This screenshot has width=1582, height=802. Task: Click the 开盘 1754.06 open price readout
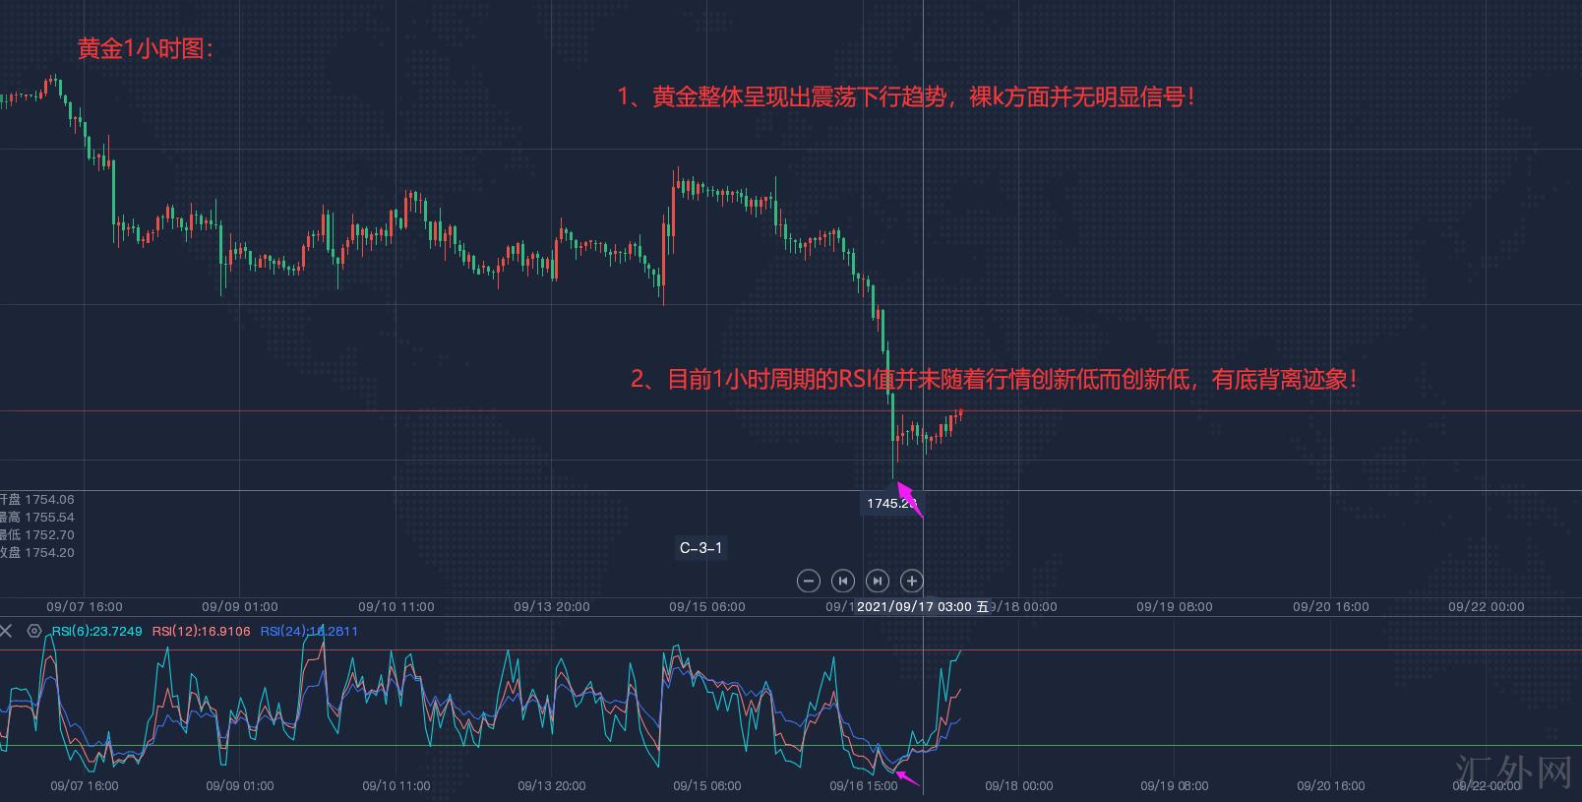(37, 500)
